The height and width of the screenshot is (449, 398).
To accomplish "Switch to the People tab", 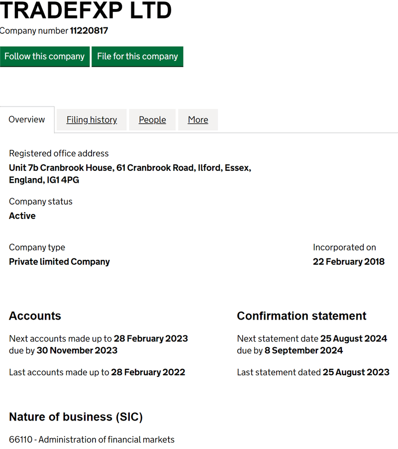I will point(152,119).
